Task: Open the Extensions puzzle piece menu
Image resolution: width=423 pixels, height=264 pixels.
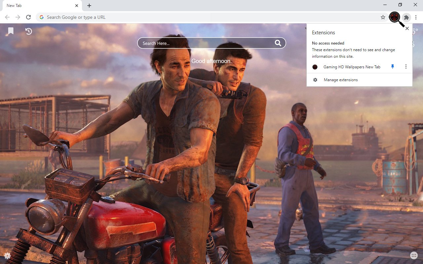Action: [x=406, y=17]
